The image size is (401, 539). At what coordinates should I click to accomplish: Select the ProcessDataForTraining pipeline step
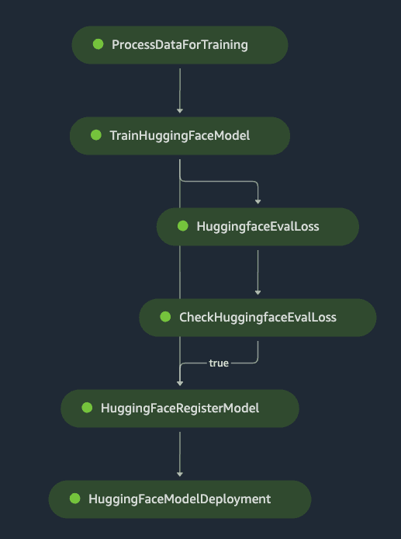pos(180,45)
